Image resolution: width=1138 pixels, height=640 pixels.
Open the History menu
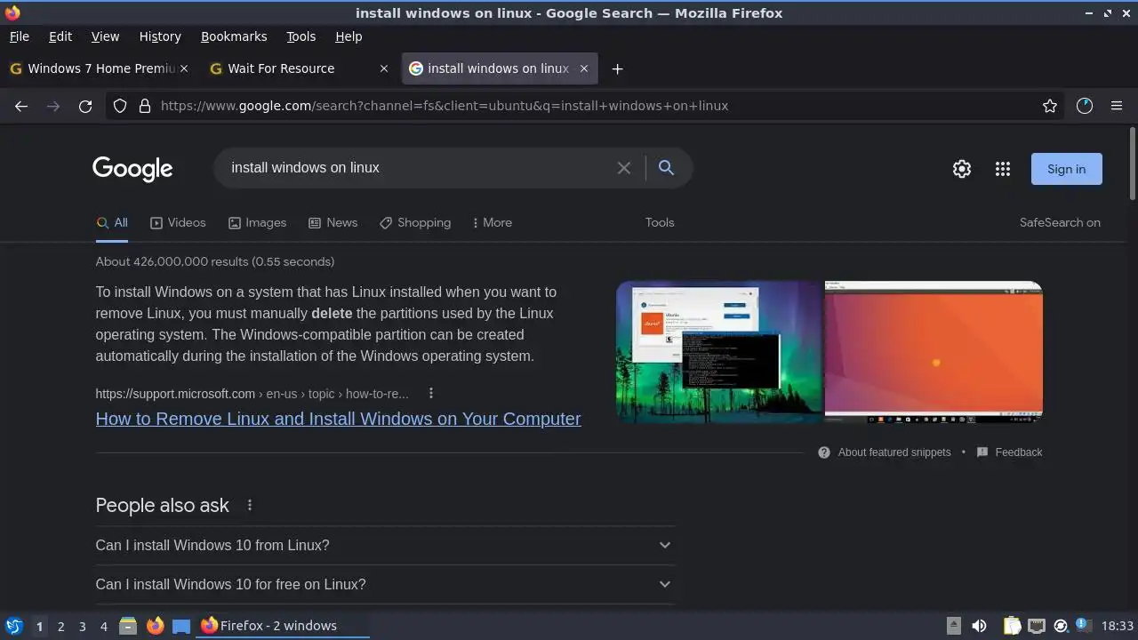160,36
